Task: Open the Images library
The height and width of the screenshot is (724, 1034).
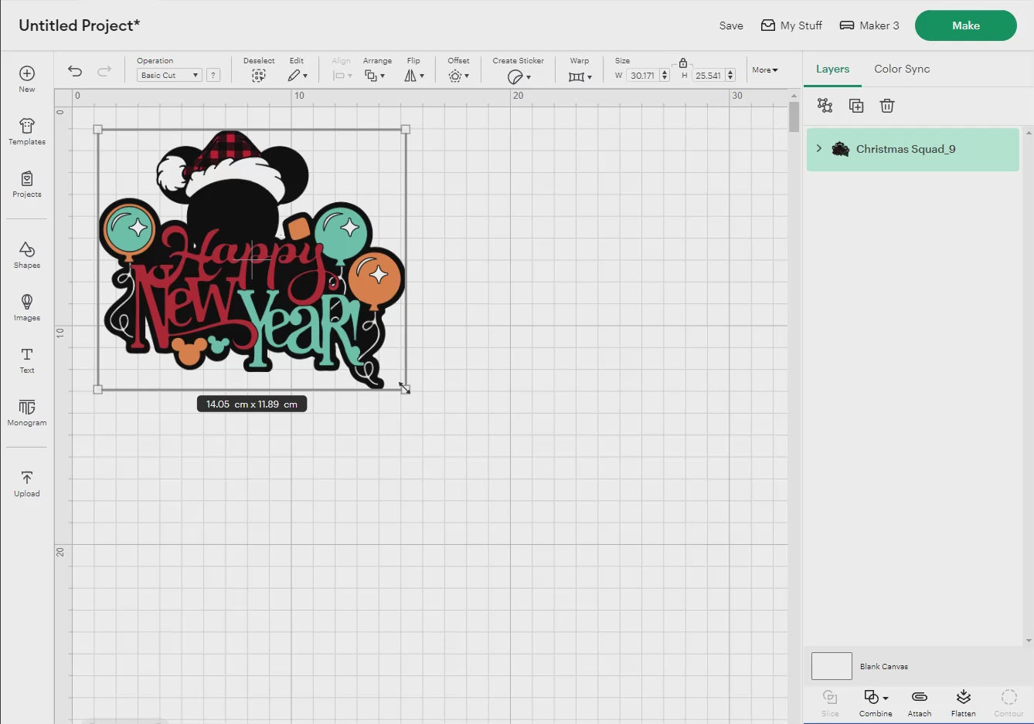Action: [27, 307]
